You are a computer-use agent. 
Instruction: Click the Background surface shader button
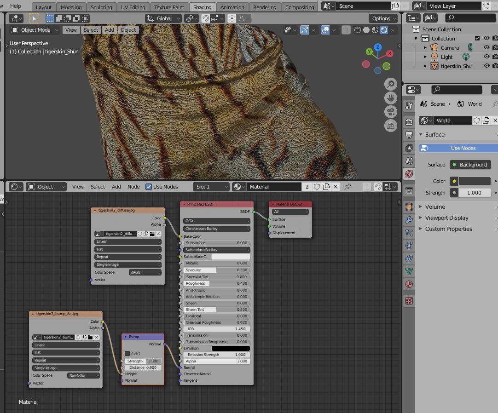pos(469,165)
